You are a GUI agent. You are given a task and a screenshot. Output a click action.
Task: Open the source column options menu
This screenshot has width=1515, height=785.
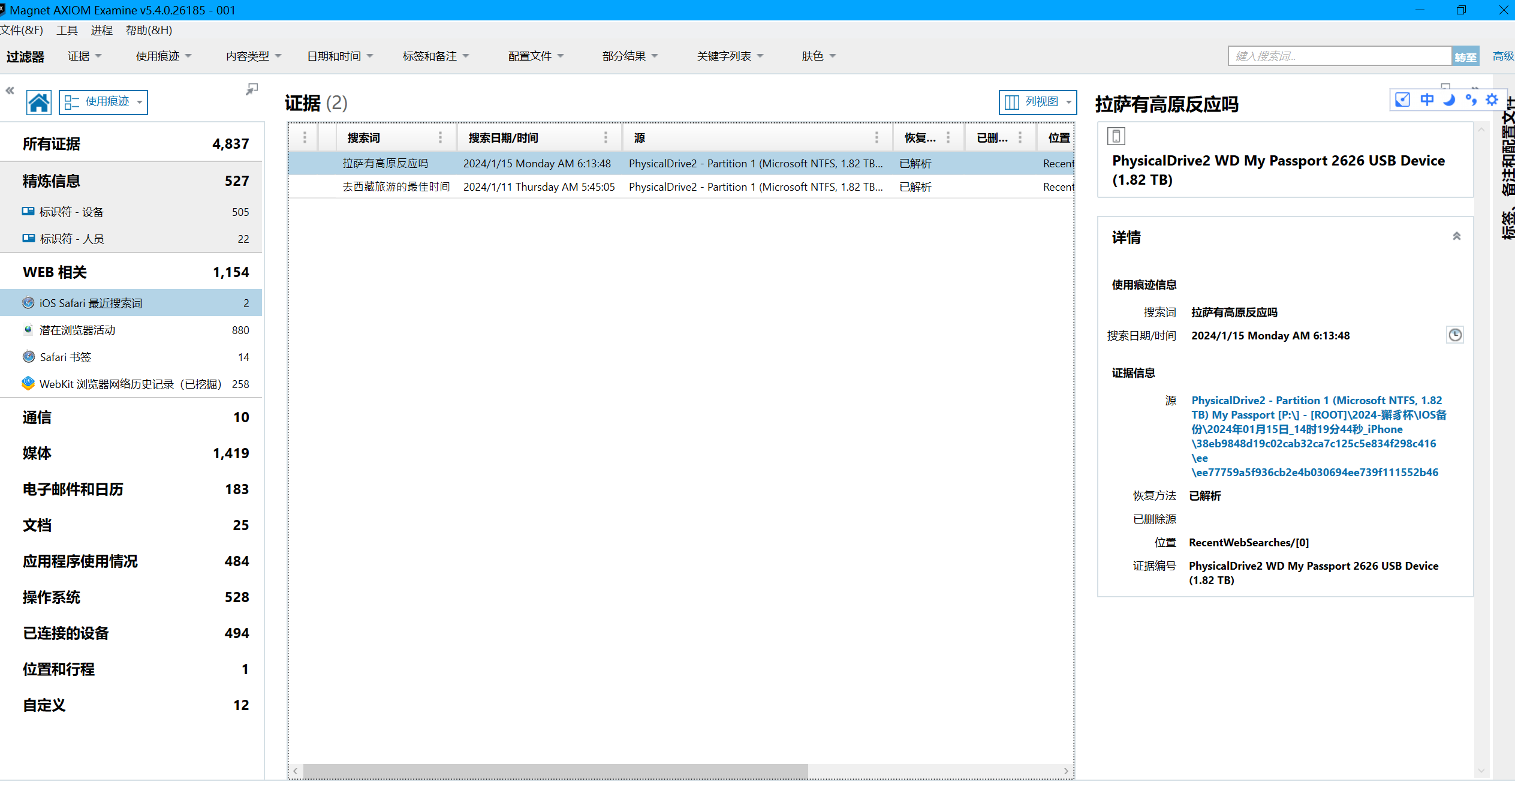tap(876, 138)
